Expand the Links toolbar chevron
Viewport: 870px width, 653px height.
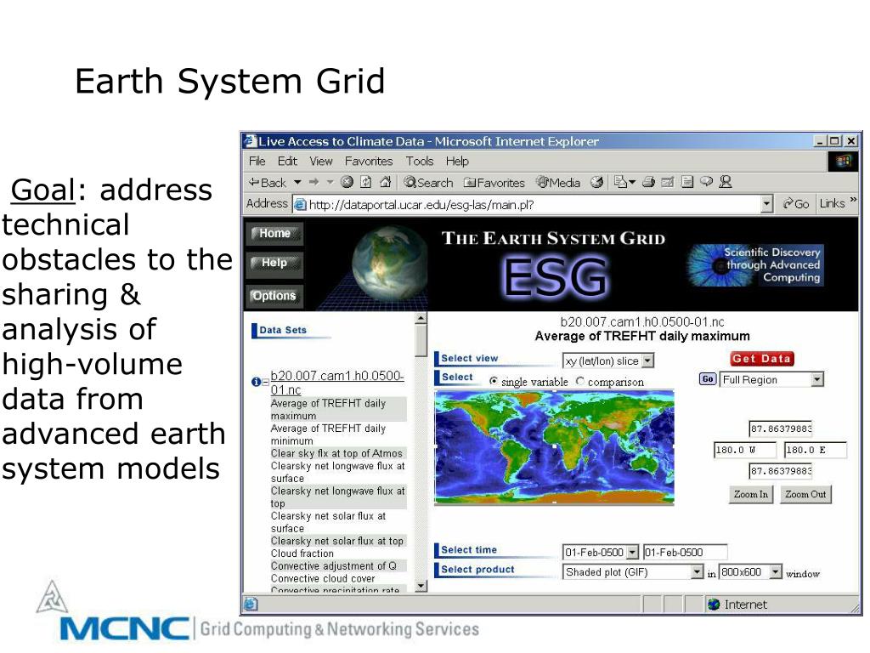point(853,199)
